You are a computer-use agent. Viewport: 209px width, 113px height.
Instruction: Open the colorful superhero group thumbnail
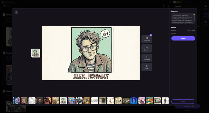(71, 101)
